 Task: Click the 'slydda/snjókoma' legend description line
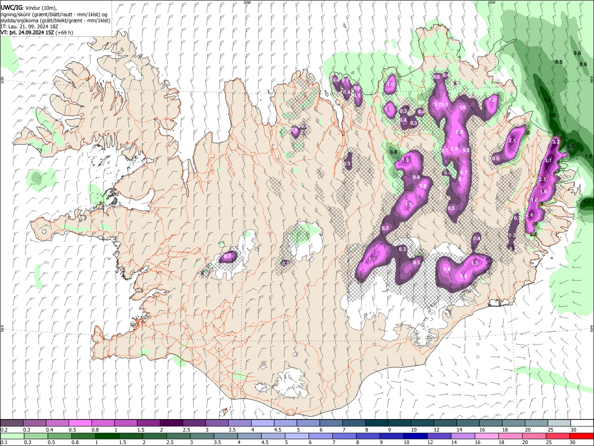[x=55, y=20]
